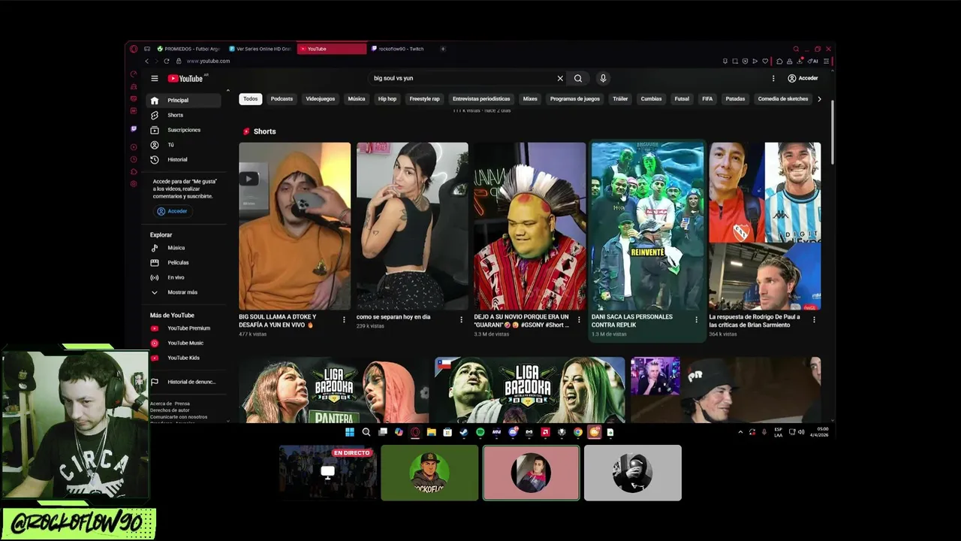Select the Programas de juegos chip
The width and height of the screenshot is (961, 541).
point(575,98)
